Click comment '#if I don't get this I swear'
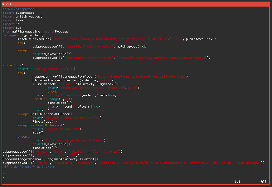The width and height of the screenshot is (272, 187). point(29,167)
